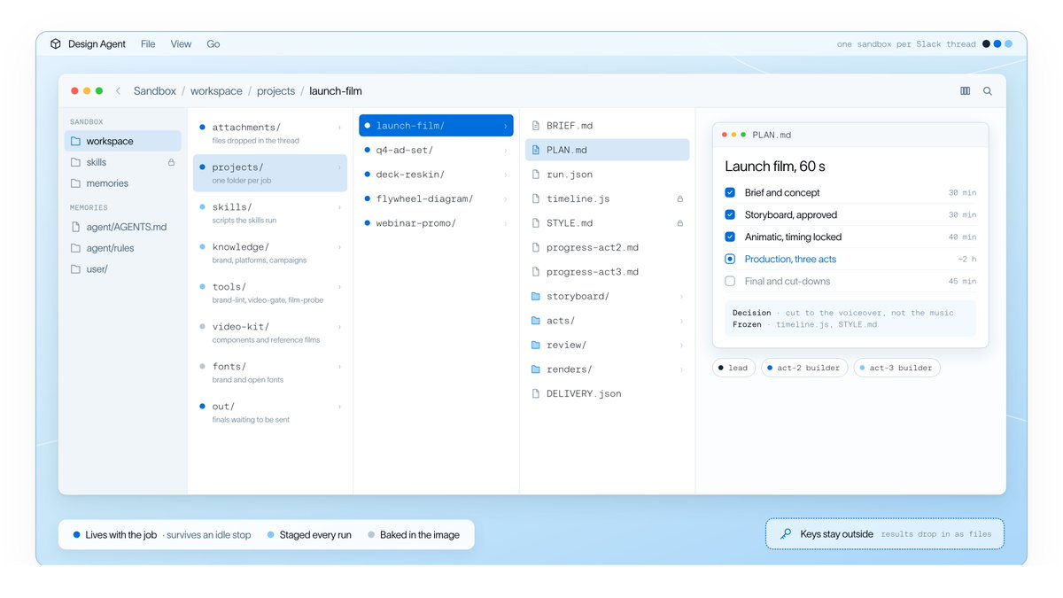Expand the q4-ad-set/ chevron
Image resolution: width=1063 pixels, height=598 pixels.
pyautogui.click(x=506, y=151)
